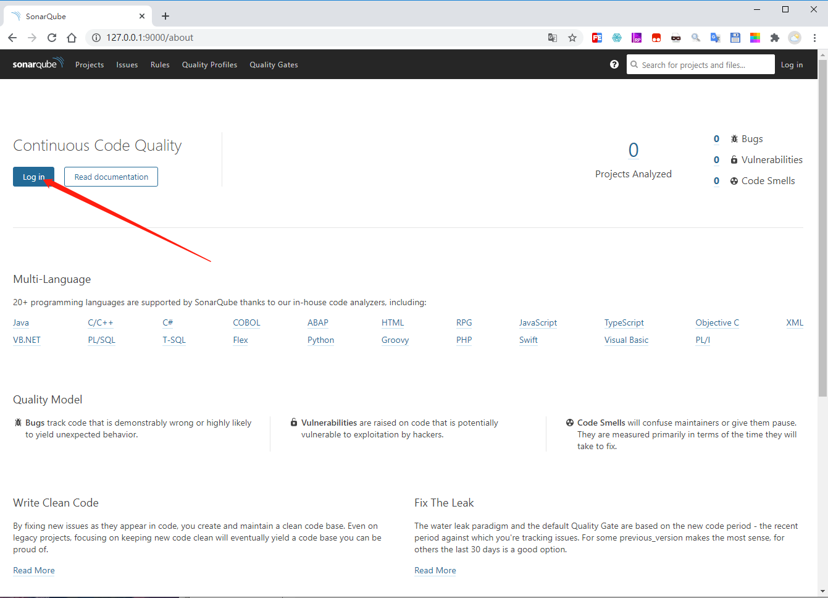Open the Visual Basic language link
Viewport: 828px width, 598px height.
[626, 340]
